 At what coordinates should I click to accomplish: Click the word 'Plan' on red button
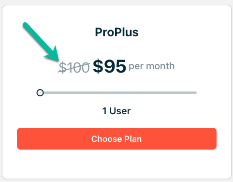133,139
